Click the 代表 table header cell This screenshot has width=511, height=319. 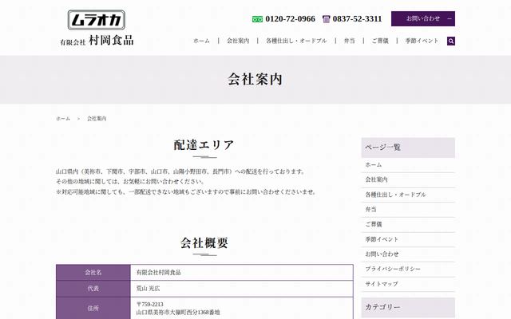click(x=93, y=289)
